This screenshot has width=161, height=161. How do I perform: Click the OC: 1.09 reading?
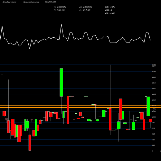110,7
